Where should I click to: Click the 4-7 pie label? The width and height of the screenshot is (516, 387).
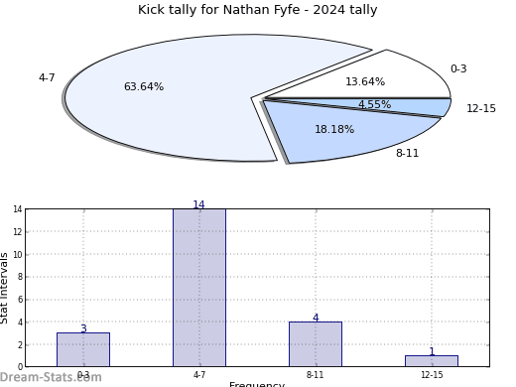(47, 77)
